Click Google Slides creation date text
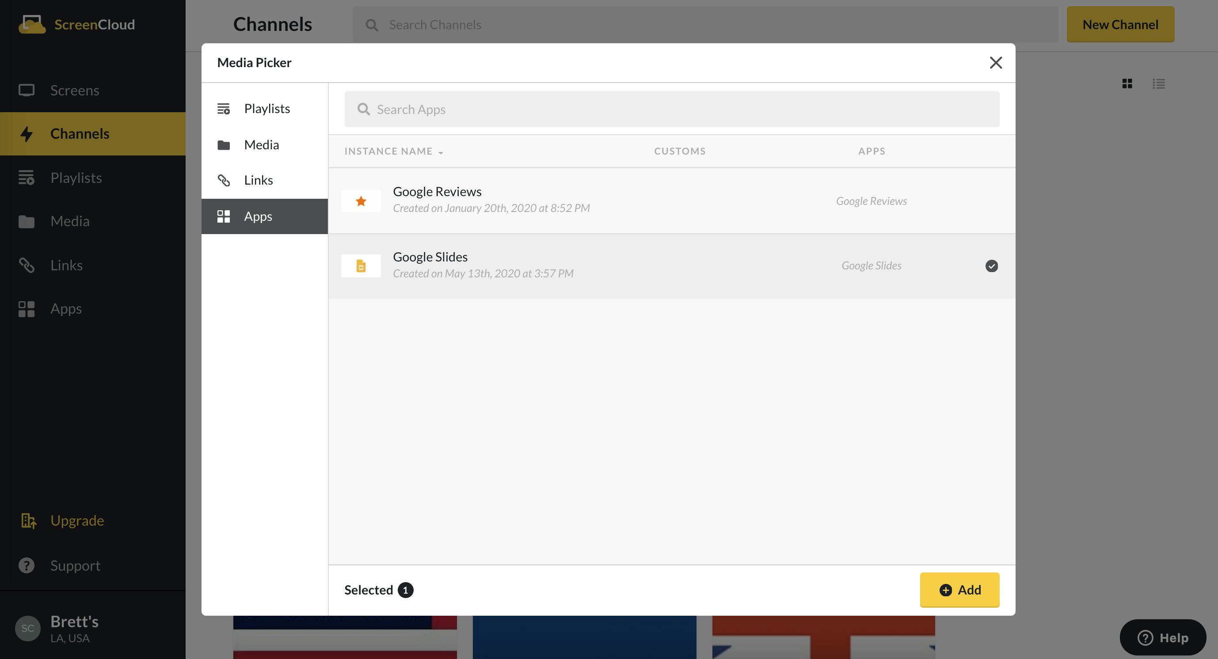 pyautogui.click(x=483, y=273)
